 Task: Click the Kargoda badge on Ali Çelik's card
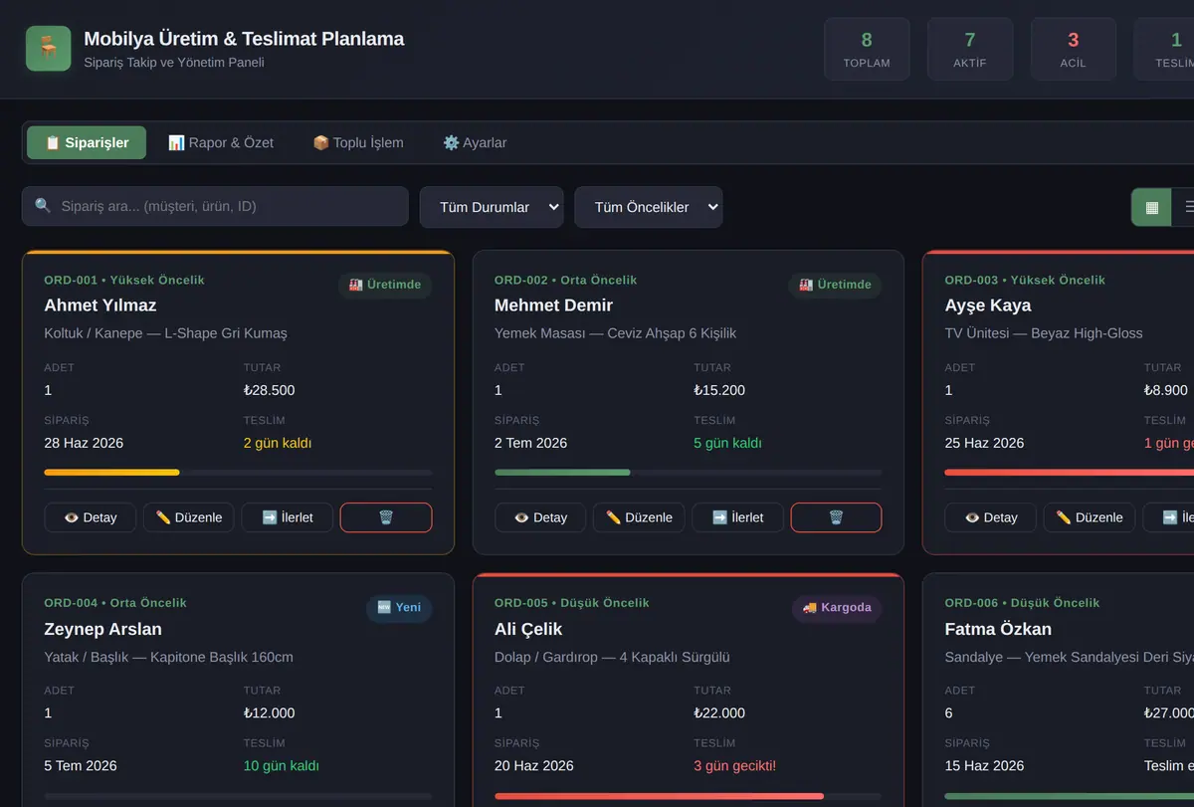click(x=837, y=607)
